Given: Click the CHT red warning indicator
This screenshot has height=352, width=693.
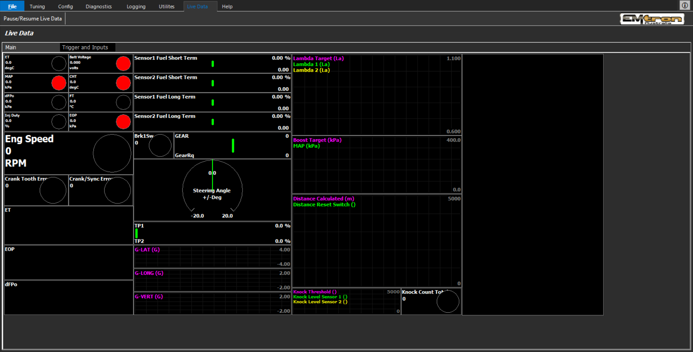Looking at the screenshot, I should click(123, 83).
